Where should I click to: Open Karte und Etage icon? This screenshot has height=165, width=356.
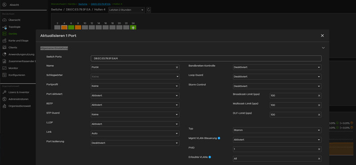(x=4, y=40)
